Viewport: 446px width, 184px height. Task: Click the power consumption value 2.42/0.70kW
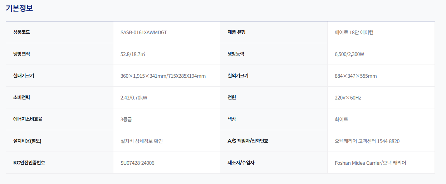click(134, 98)
